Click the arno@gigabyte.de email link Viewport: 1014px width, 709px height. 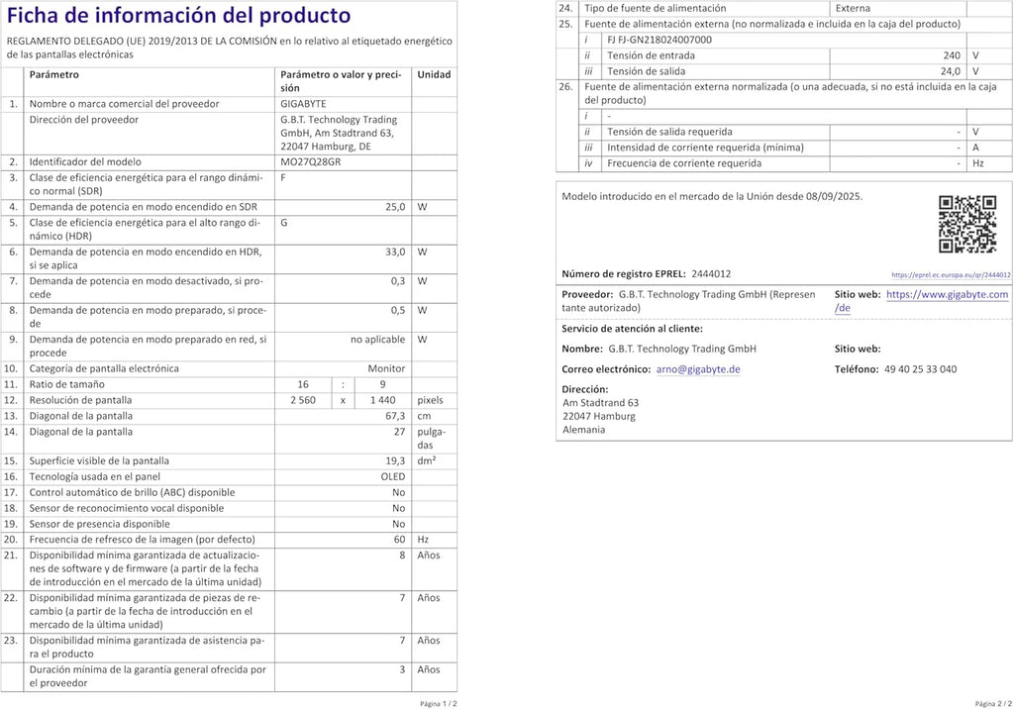click(698, 369)
